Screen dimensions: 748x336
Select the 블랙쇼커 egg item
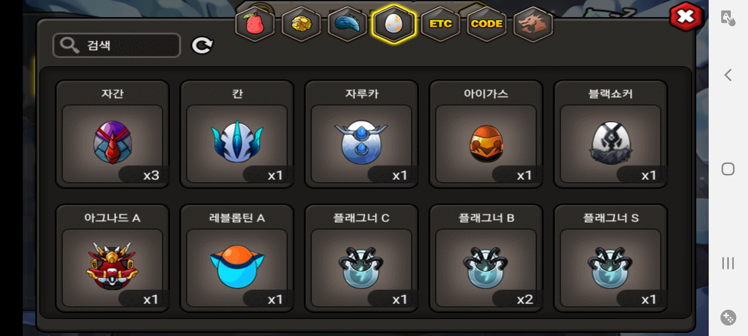point(611,134)
